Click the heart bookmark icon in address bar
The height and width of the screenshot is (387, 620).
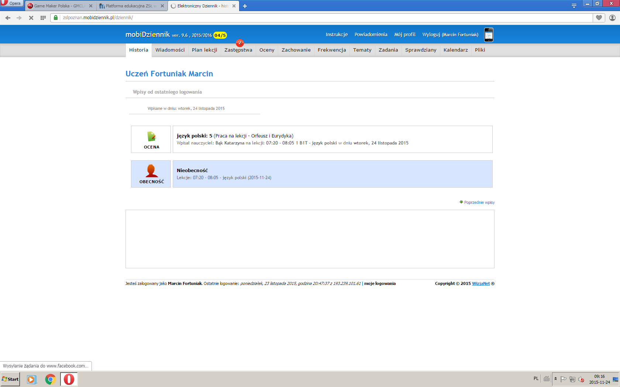599,18
